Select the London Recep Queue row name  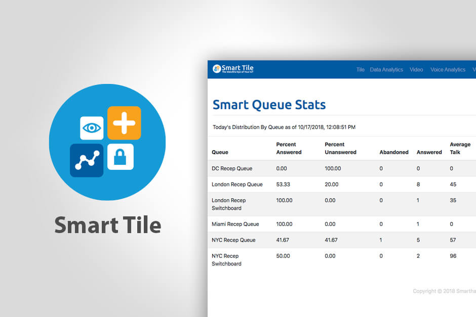(x=237, y=184)
